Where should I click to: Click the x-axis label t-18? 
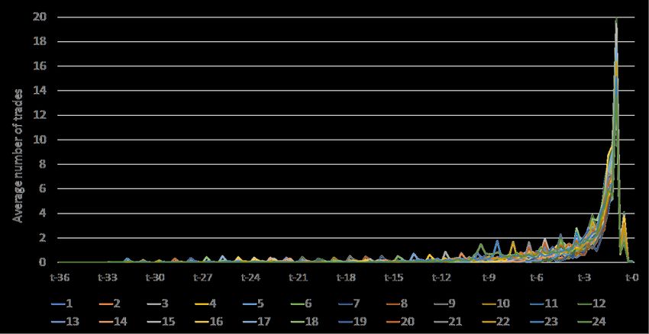click(346, 278)
